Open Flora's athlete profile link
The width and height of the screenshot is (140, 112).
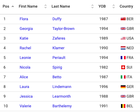coord(24,19)
